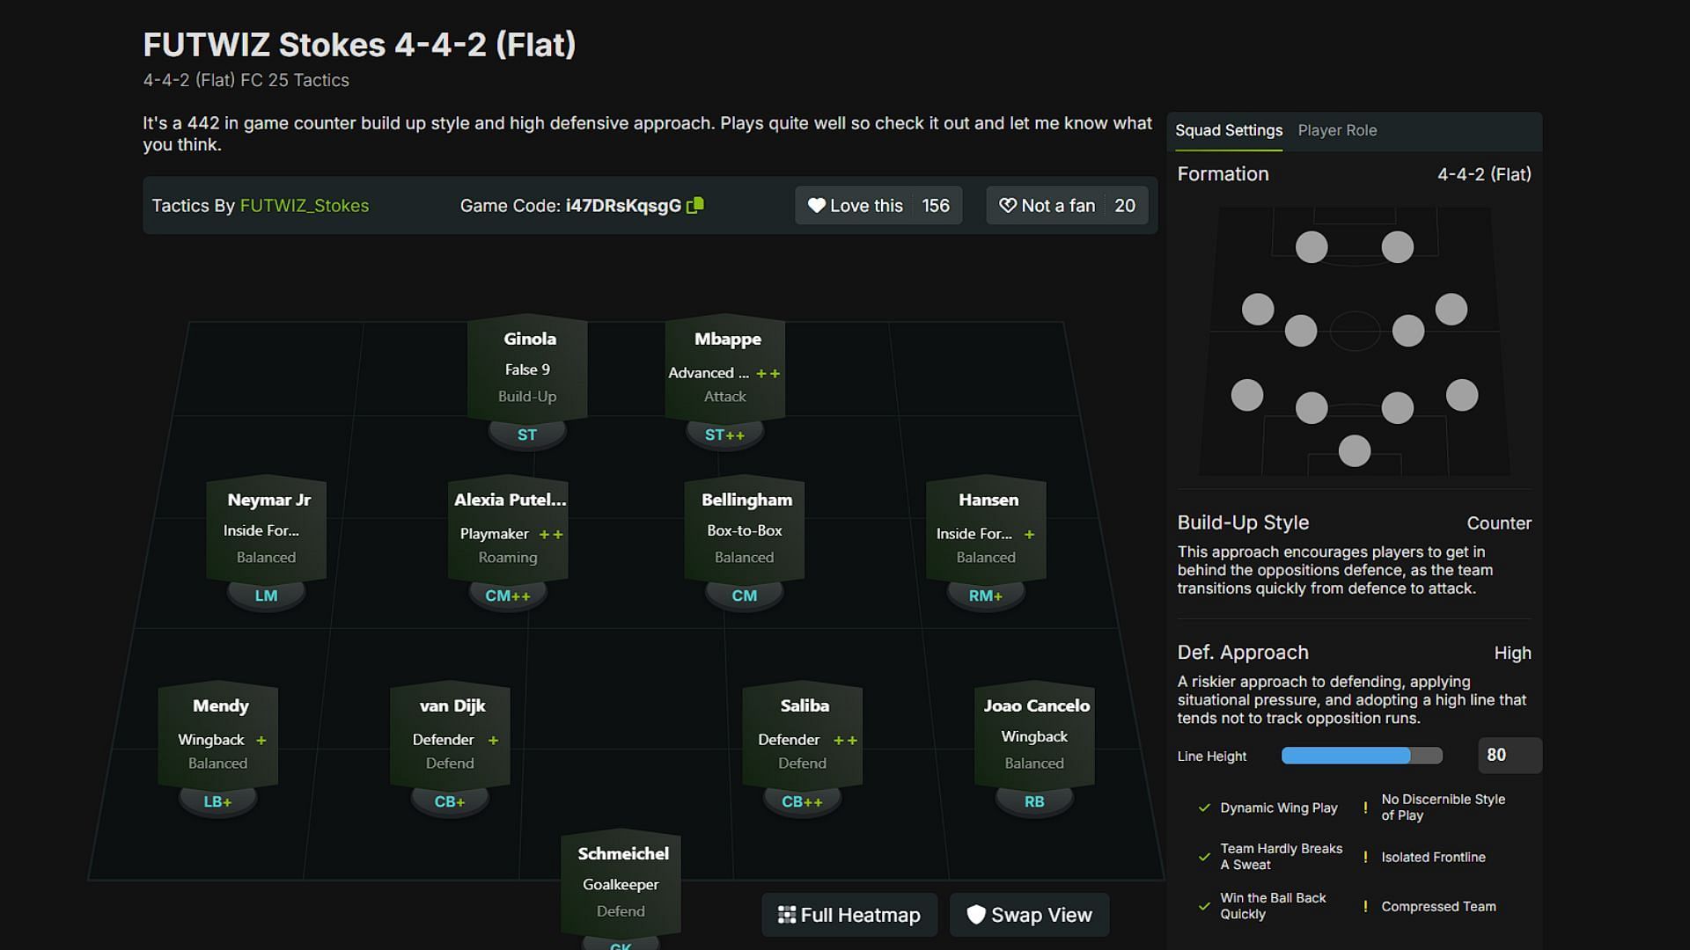Click the 20 not a fan count
Screen dimensions: 1690x950
[1125, 205]
